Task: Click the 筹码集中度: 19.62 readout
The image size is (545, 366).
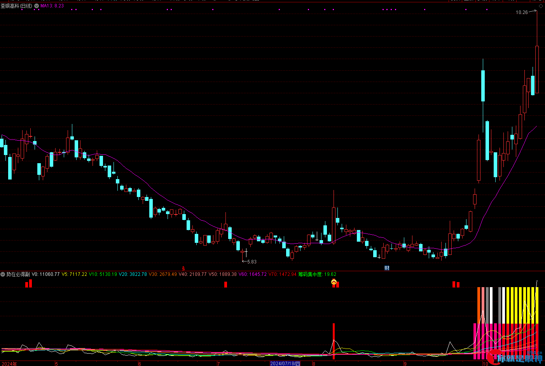Action: [317, 274]
